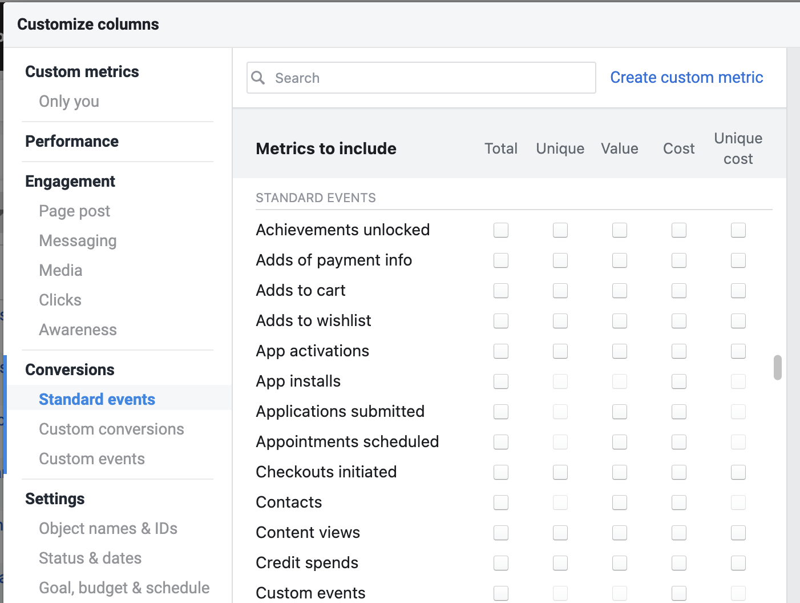The height and width of the screenshot is (603, 800).
Task: Tick Value for Credit spends
Action: (x=620, y=563)
